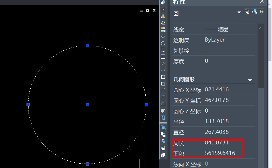
Task: Click the circle's bottom quadrant grip
Action: click(87, 164)
